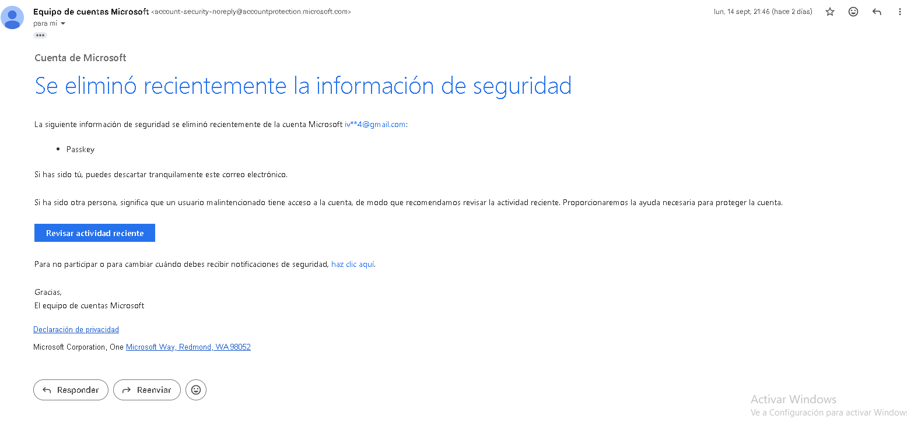Screen dimensions: 907x426
Task: Click the 'Reenviar' button
Action: pos(147,390)
